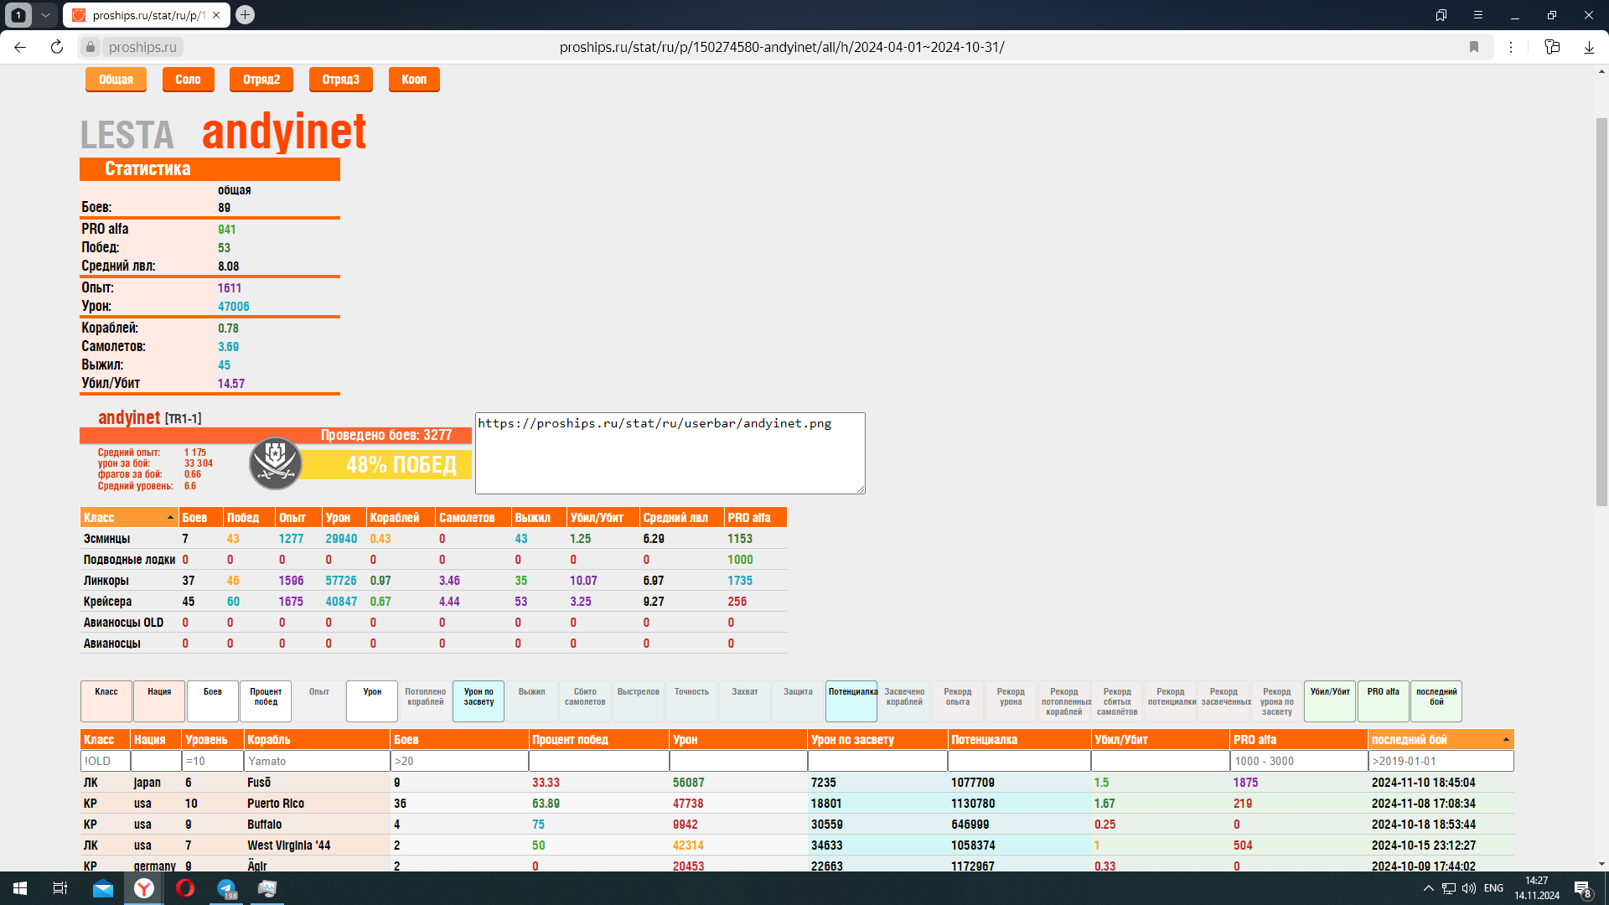Click the tab counter icon
Viewport: 1609px width, 905px height.
(x=18, y=14)
